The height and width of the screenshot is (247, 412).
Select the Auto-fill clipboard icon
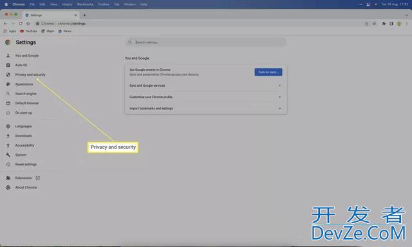[8, 65]
